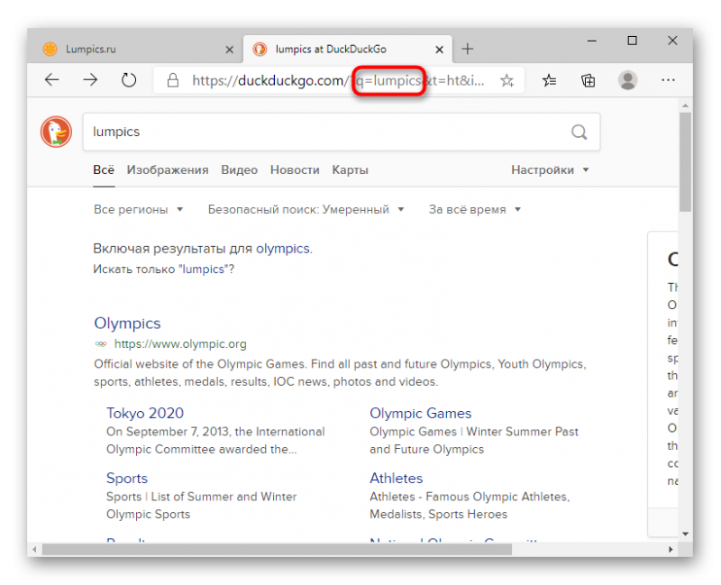Open the Изображения results tab
The width and height of the screenshot is (721, 585).
point(168,170)
